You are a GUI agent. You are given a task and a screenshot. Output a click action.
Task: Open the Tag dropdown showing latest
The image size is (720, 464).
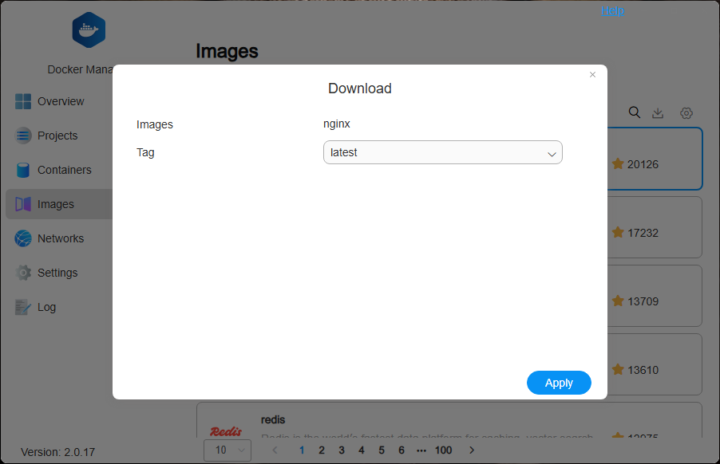(442, 151)
